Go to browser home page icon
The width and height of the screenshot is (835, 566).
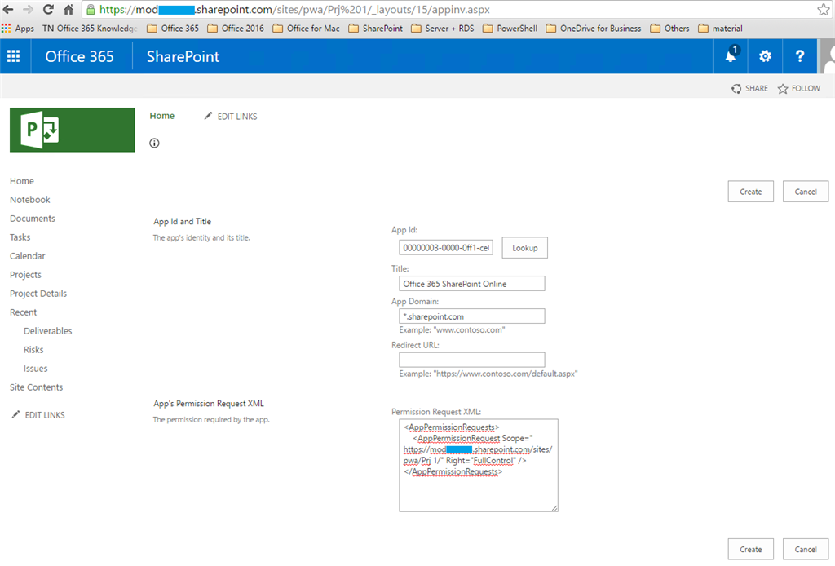click(x=68, y=9)
